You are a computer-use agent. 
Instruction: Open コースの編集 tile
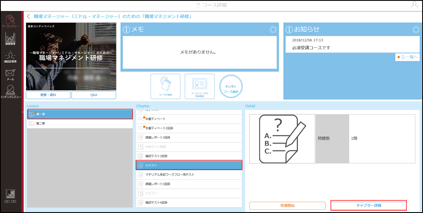point(165,86)
